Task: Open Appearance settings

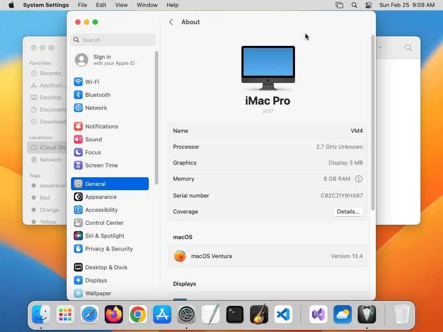Action: [109, 197]
